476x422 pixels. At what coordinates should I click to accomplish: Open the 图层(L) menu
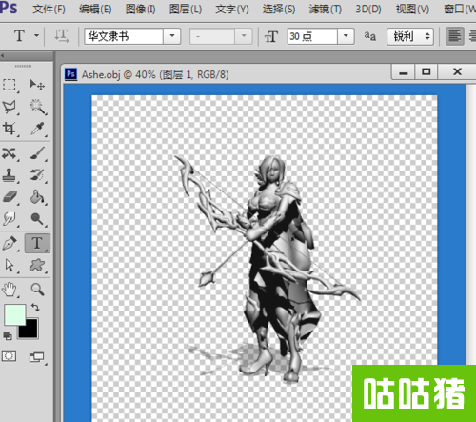(186, 10)
